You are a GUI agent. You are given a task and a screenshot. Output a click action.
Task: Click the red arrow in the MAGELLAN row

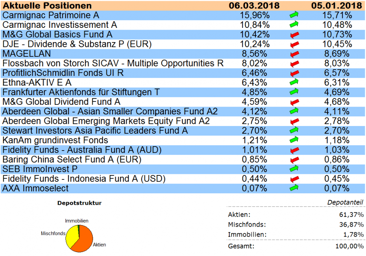pyautogui.click(x=294, y=54)
